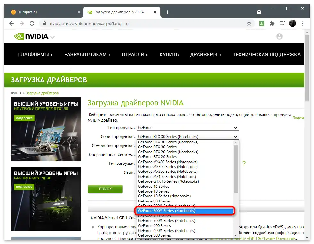This screenshot has width=314, height=244.
Task: Choose GeForce 600 Series option
Action: (185, 226)
